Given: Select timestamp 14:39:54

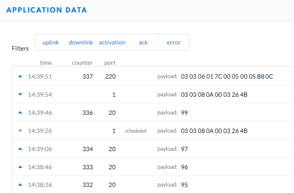Looking at the screenshot, I should click(40, 95).
